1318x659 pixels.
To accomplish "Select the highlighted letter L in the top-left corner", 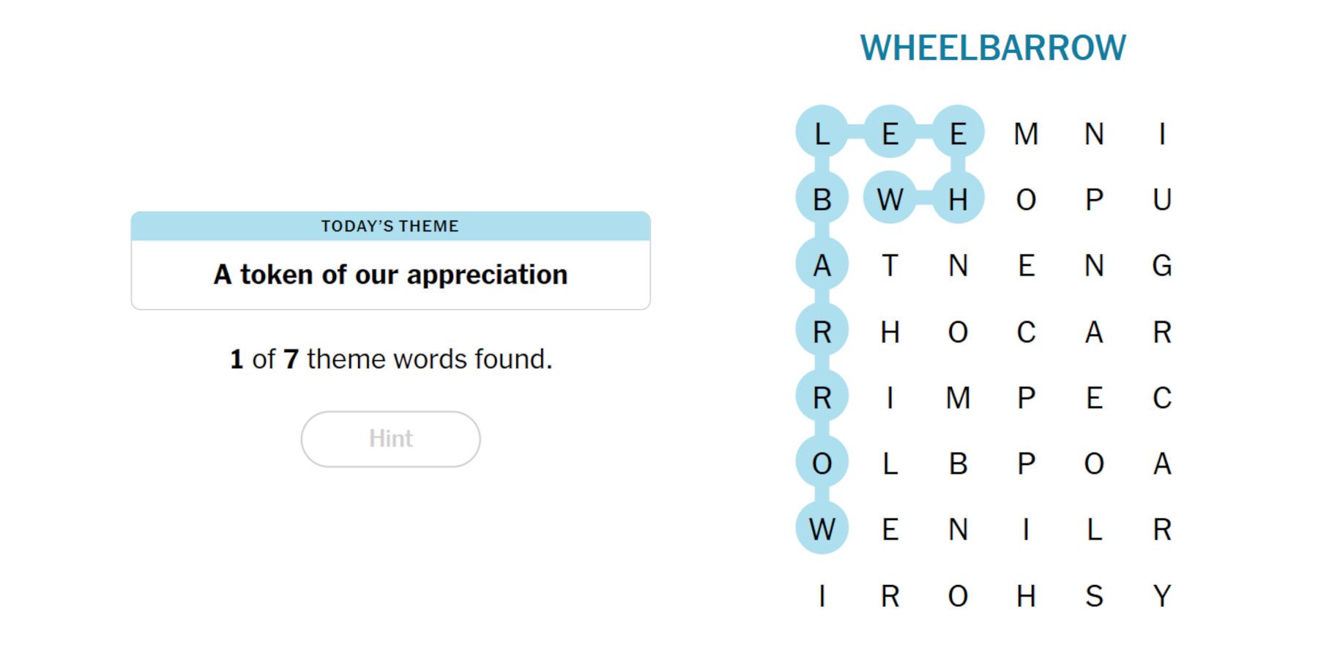I will (x=822, y=133).
